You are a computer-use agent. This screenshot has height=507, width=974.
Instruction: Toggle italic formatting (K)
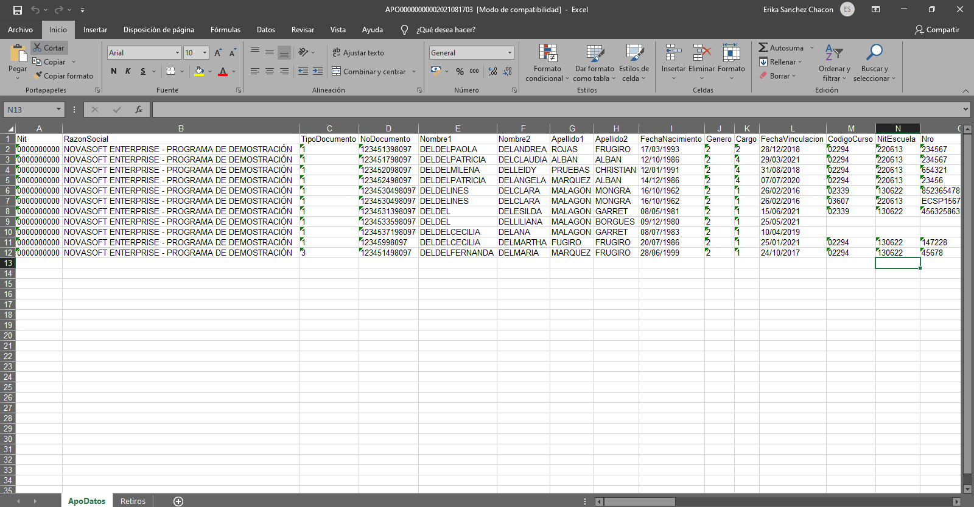click(128, 71)
